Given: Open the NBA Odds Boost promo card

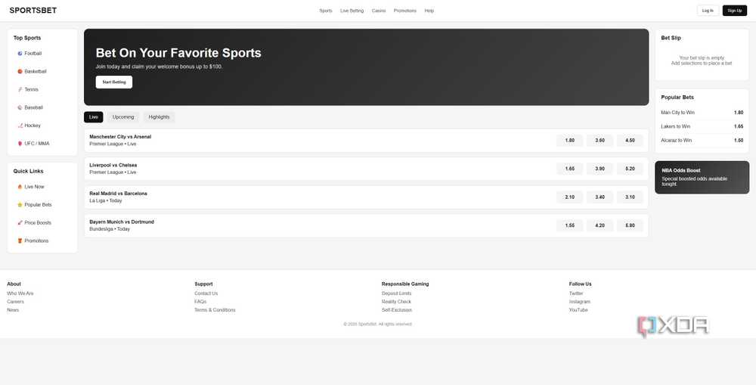Looking at the screenshot, I should coord(702,178).
